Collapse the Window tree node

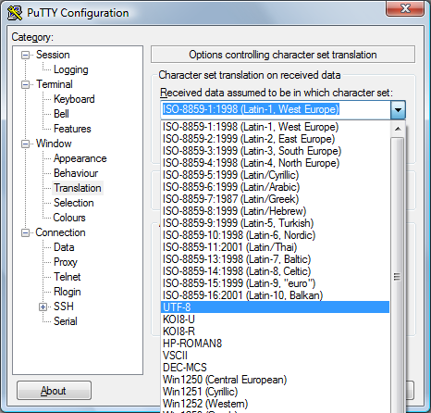coord(25,144)
